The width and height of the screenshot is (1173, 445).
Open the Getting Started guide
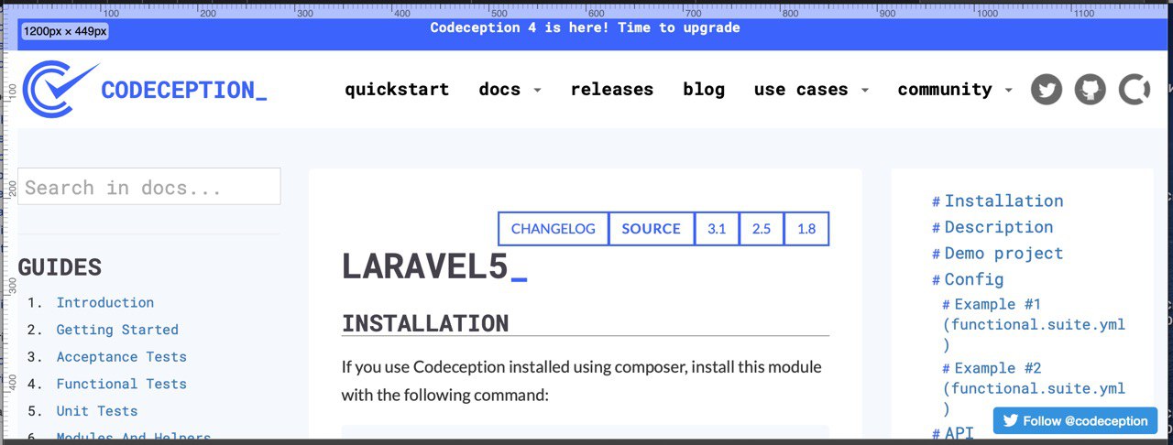(x=117, y=330)
